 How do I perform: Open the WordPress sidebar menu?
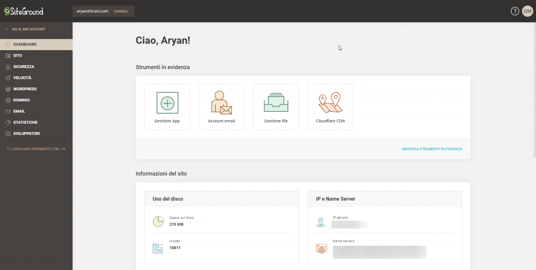click(25, 89)
